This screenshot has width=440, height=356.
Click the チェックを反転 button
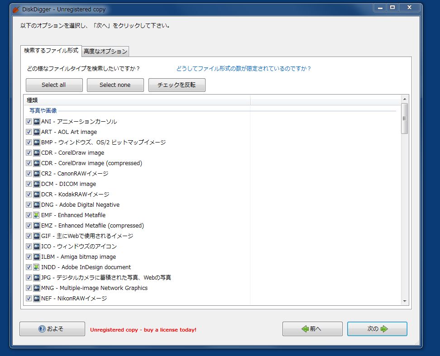click(177, 85)
